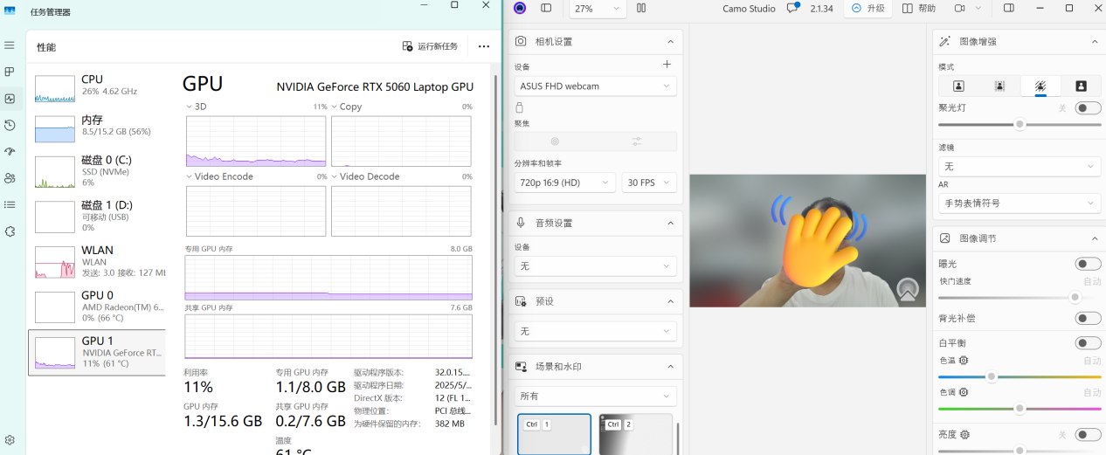1106x455 pixels.
Task: Add a device with plus icon
Action: coord(667,65)
